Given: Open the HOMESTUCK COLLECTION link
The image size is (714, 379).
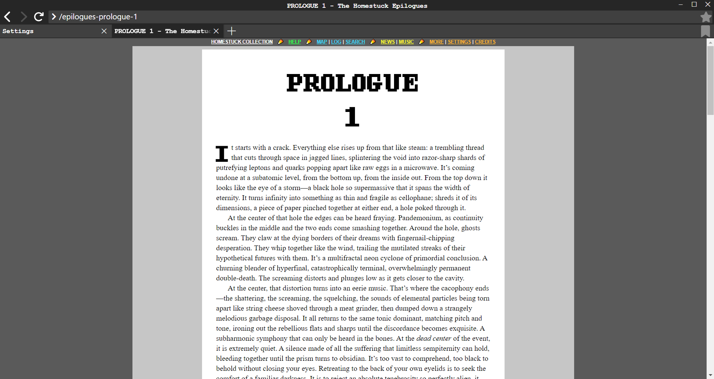Looking at the screenshot, I should coord(242,42).
